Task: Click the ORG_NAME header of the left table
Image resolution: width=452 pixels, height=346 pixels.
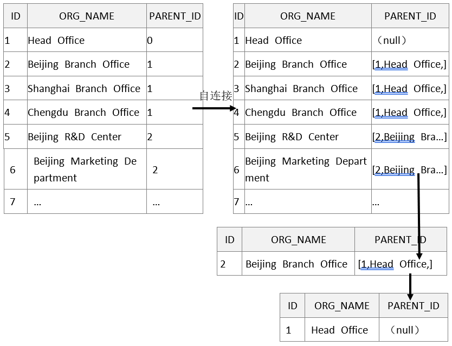Action: [87, 16]
